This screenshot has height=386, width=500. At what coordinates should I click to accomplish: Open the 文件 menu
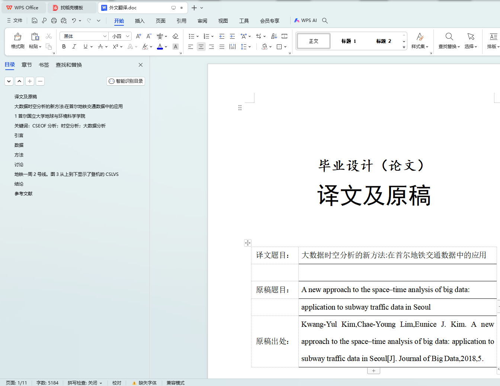click(15, 20)
